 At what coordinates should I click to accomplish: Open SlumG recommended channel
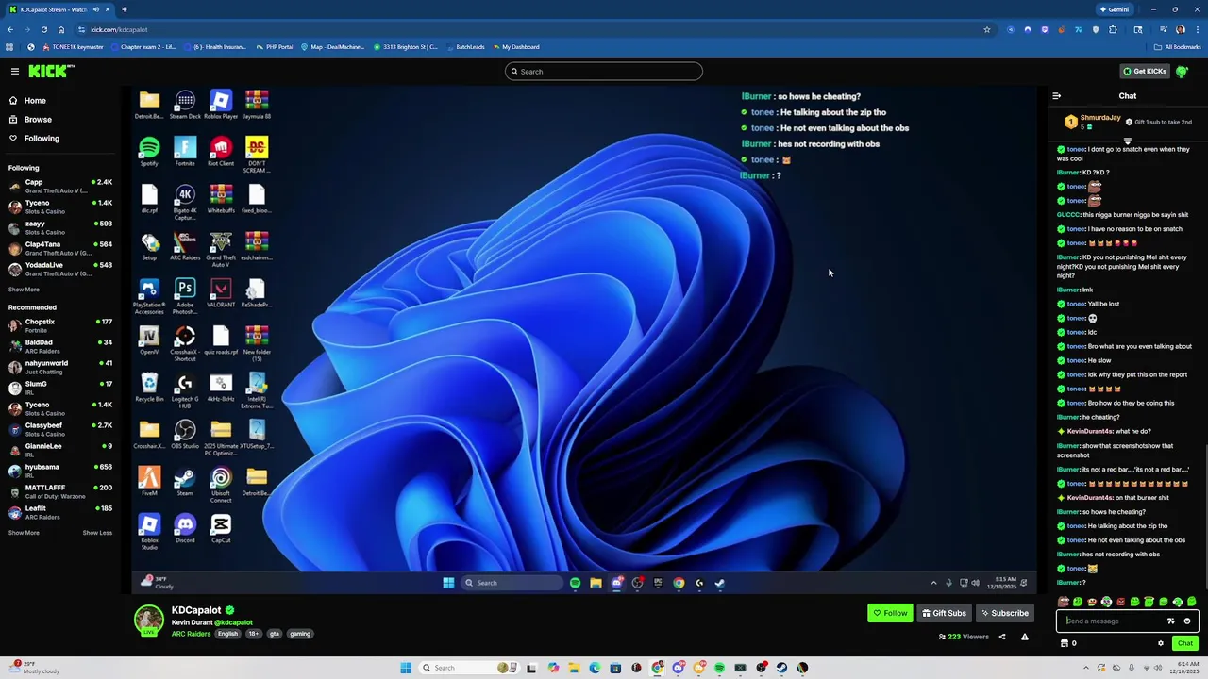(x=60, y=388)
